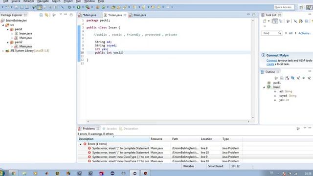
Task: Open the Refactor menu
Action: pos(28,1)
